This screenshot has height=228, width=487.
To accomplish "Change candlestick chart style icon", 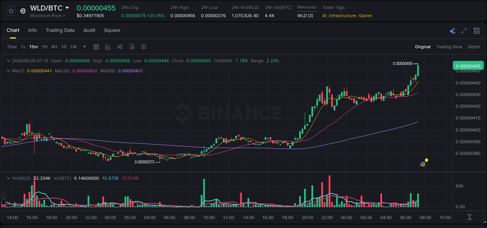I will (x=120, y=47).
